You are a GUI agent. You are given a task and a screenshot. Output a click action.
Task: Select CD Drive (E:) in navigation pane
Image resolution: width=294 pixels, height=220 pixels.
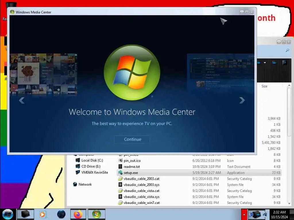click(x=91, y=166)
